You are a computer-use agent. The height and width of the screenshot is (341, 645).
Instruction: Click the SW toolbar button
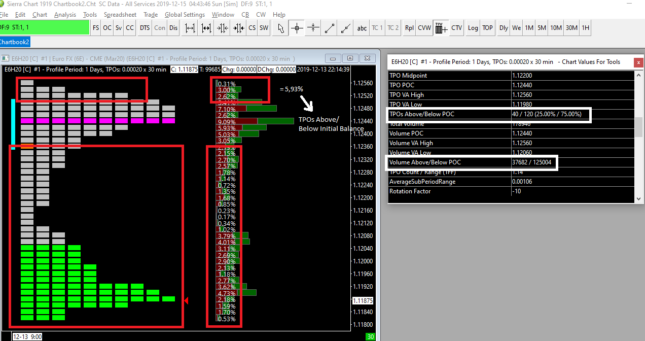(x=264, y=28)
